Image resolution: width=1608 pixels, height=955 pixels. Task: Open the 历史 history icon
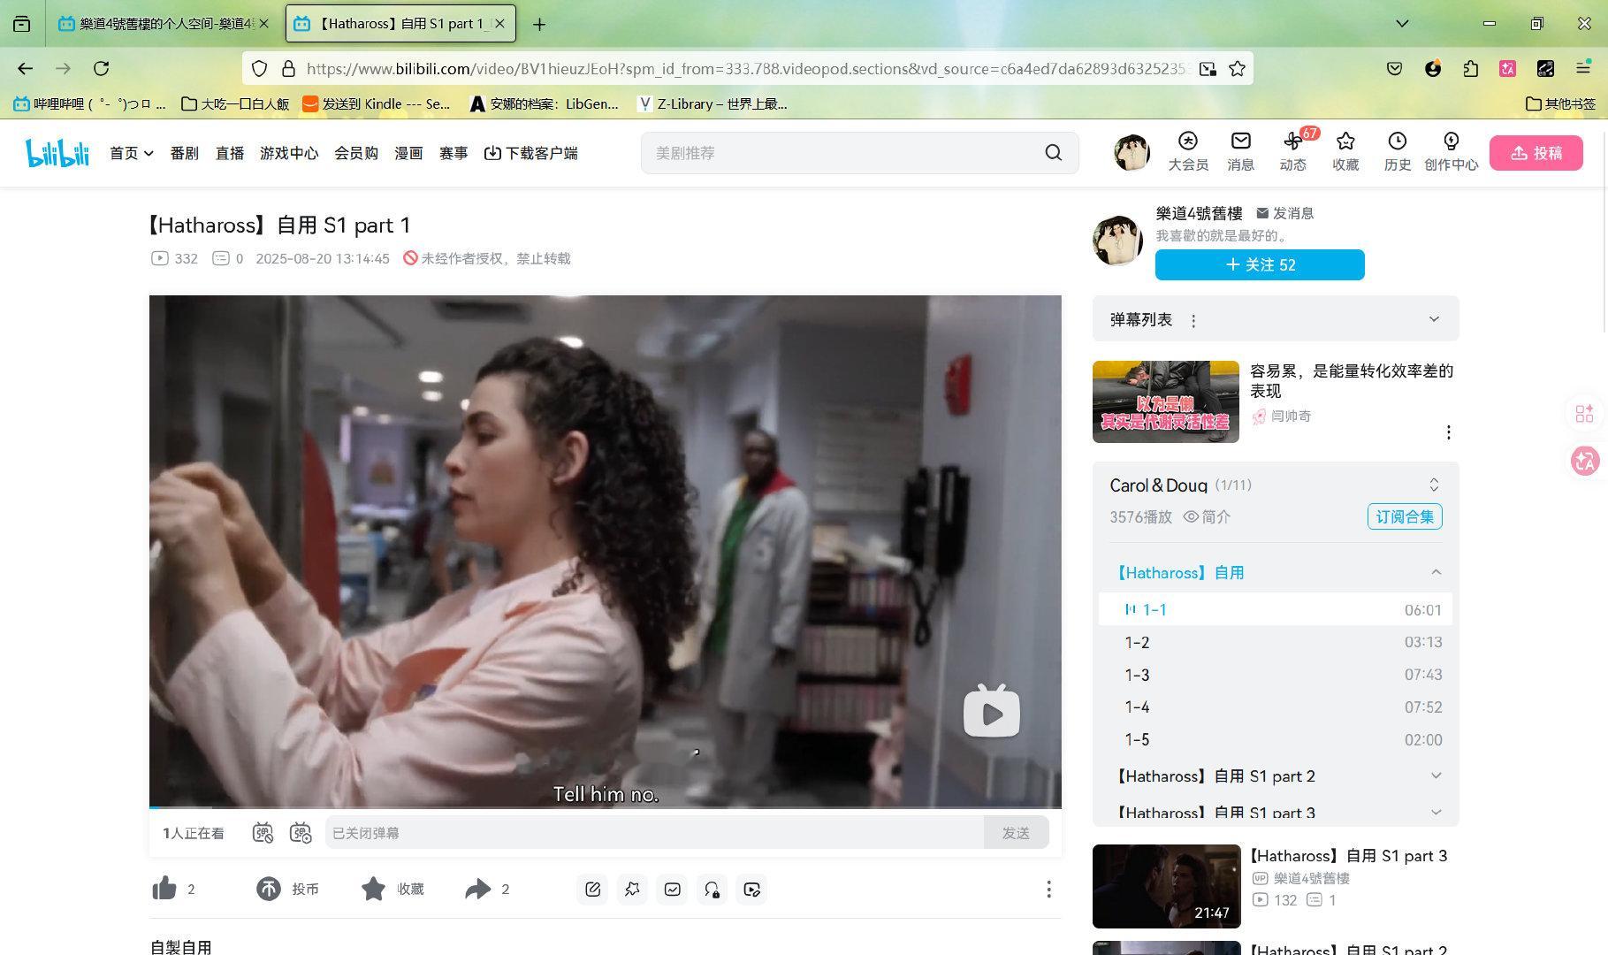(x=1398, y=152)
